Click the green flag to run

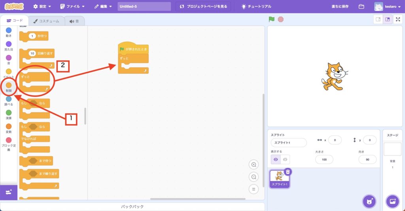pos(271,19)
